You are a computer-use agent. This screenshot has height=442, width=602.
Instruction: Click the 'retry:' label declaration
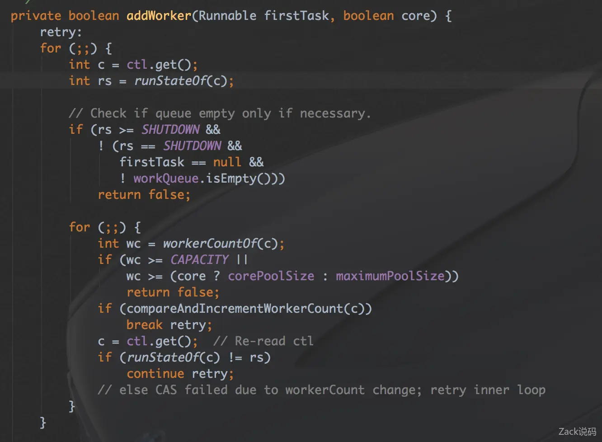[x=61, y=33]
